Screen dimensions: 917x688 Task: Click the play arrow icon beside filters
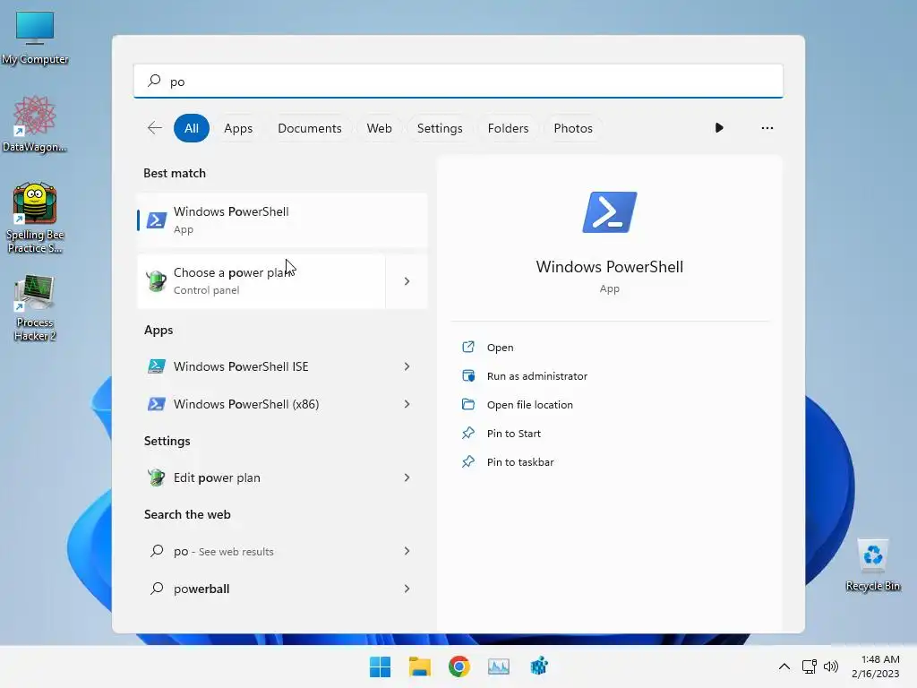point(719,127)
